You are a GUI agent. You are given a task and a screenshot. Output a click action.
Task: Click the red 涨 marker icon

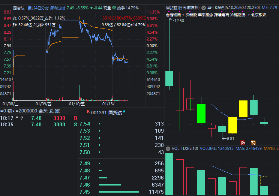(x=243, y=142)
